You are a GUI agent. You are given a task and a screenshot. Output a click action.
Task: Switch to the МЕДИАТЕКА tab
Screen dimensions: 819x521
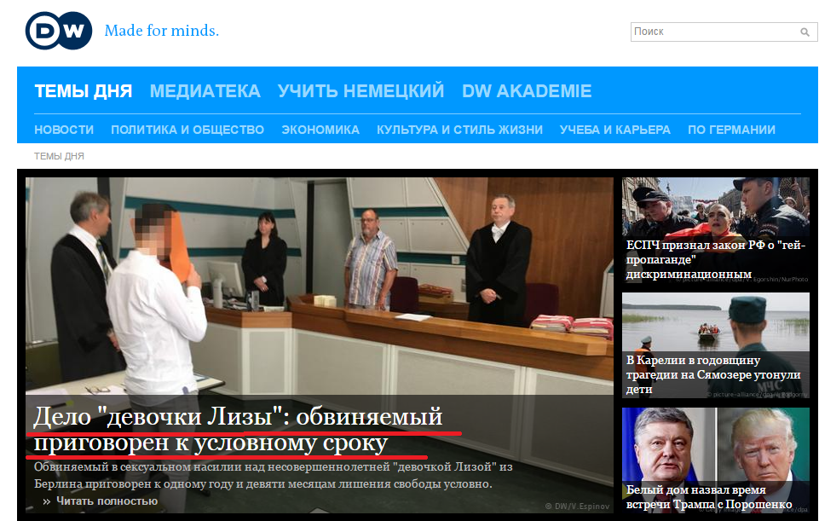pyautogui.click(x=205, y=91)
